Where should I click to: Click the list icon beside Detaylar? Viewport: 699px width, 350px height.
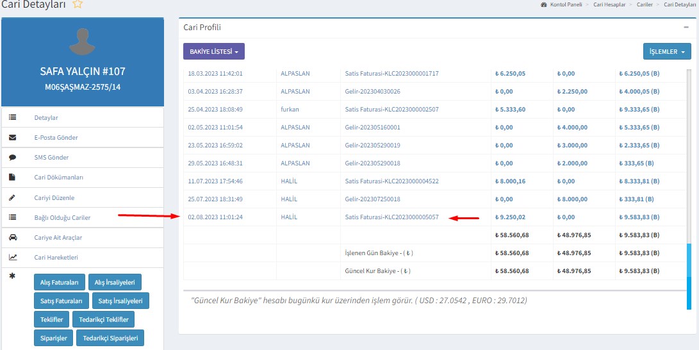(x=13, y=118)
